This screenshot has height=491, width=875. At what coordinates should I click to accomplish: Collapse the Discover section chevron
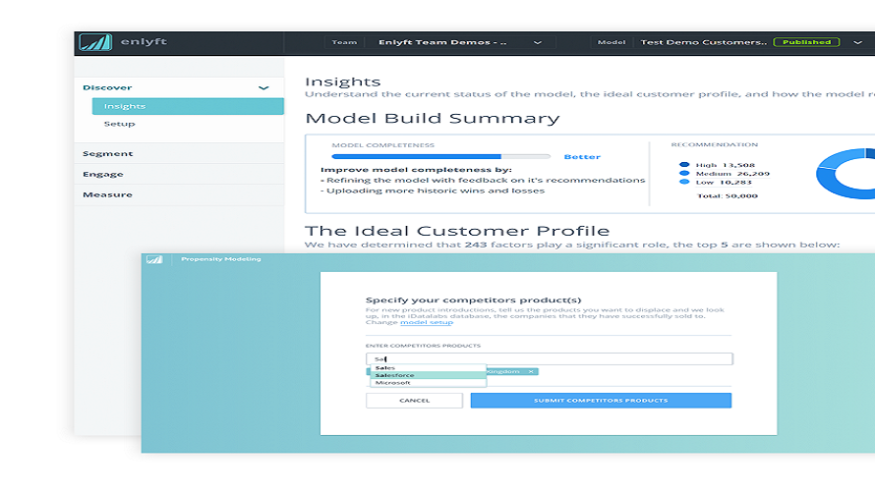pyautogui.click(x=263, y=88)
